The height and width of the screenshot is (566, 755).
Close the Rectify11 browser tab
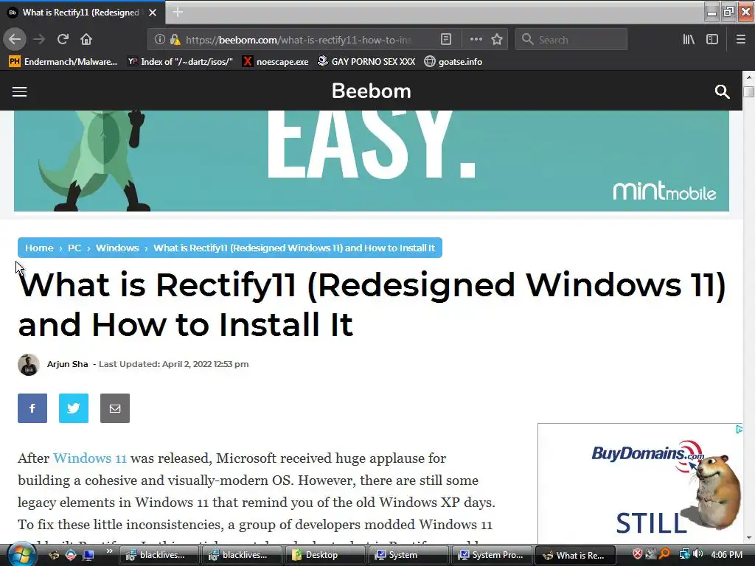(x=153, y=13)
